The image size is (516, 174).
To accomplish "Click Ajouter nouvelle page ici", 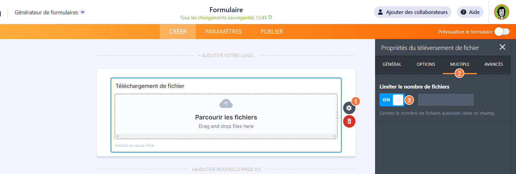I will (226, 169).
